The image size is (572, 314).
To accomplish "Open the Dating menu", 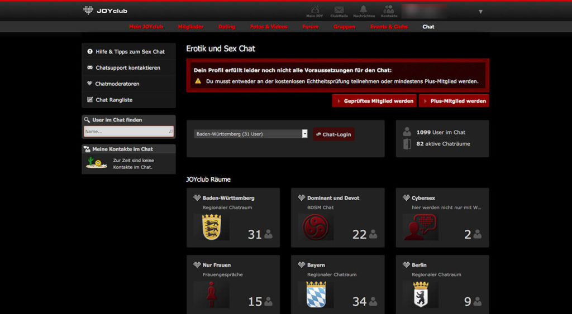I will pyautogui.click(x=227, y=27).
